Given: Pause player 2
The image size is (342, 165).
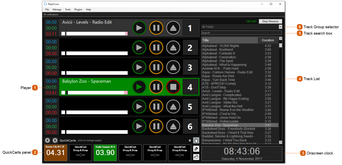Looking at the screenshot, I should (156, 48).
